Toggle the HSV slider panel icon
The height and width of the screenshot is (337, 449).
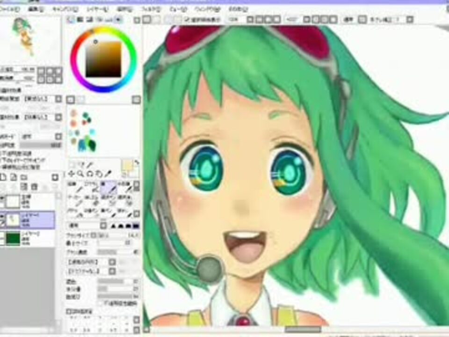[x=90, y=20]
